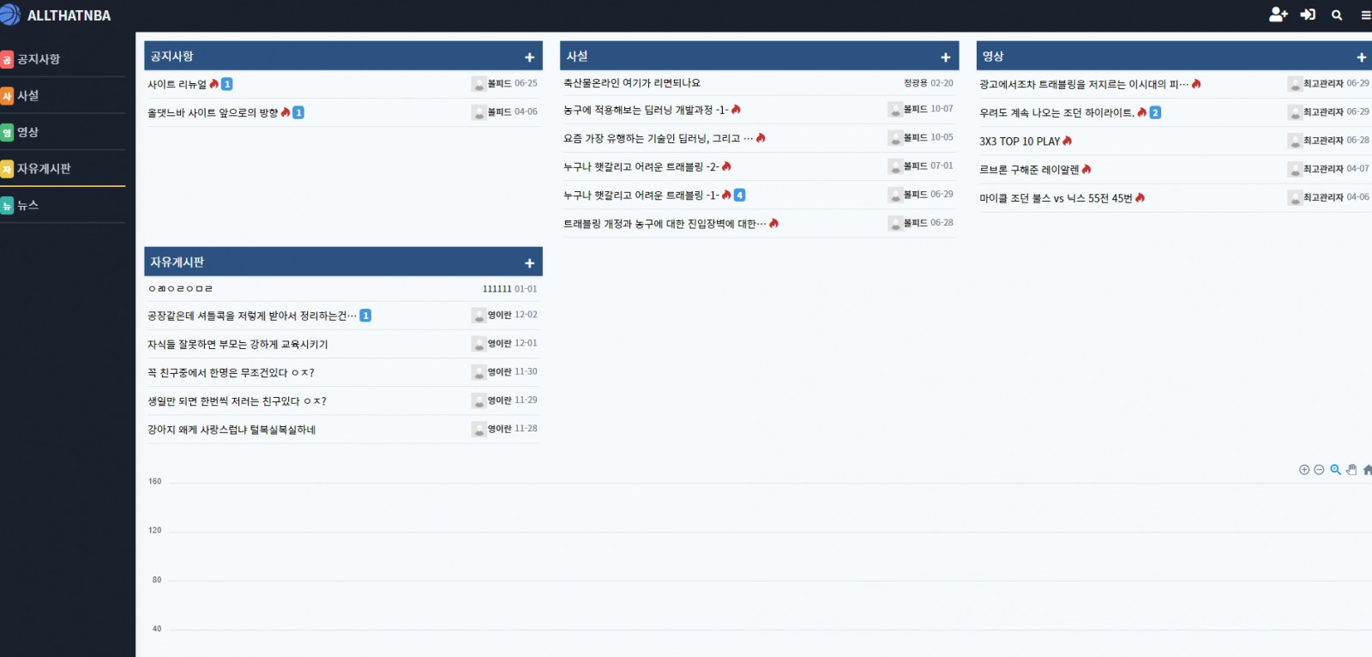Screen dimensions: 1372x657
Task: Click the chart zoom-out minus icon
Action: click(x=1319, y=470)
